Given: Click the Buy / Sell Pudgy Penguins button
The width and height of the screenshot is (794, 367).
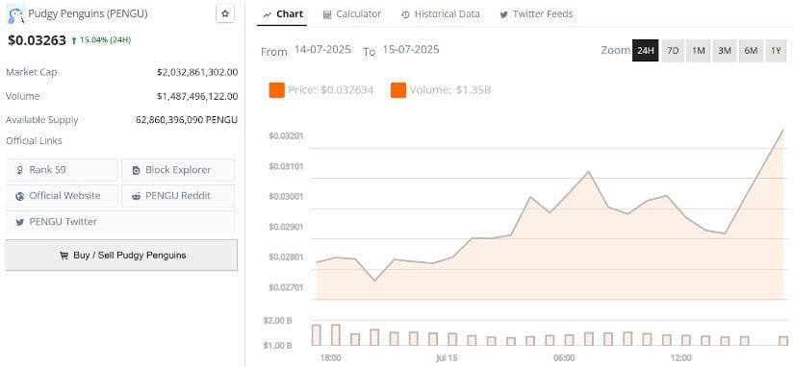Looking at the screenshot, I should coord(121,256).
